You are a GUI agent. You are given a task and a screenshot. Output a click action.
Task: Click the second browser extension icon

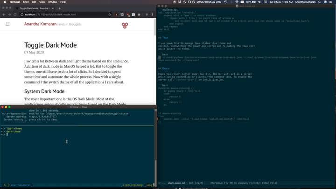coord(122,14)
